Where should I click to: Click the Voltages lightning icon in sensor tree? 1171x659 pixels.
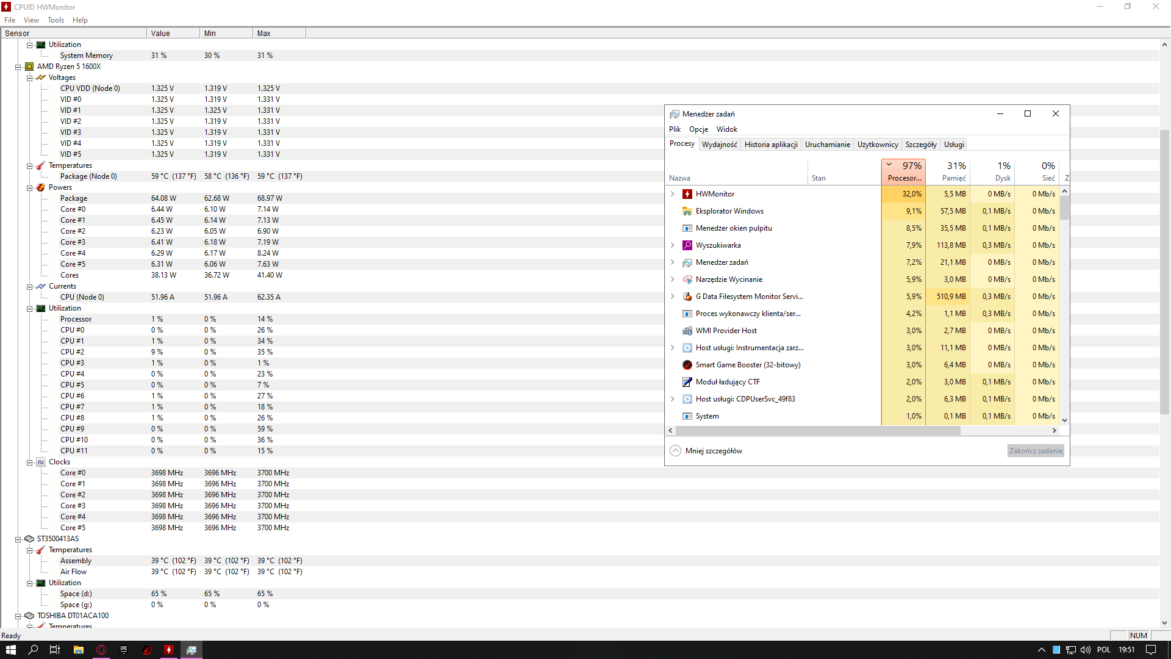[41, 77]
